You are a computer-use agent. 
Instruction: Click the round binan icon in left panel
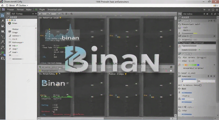(10, 23)
